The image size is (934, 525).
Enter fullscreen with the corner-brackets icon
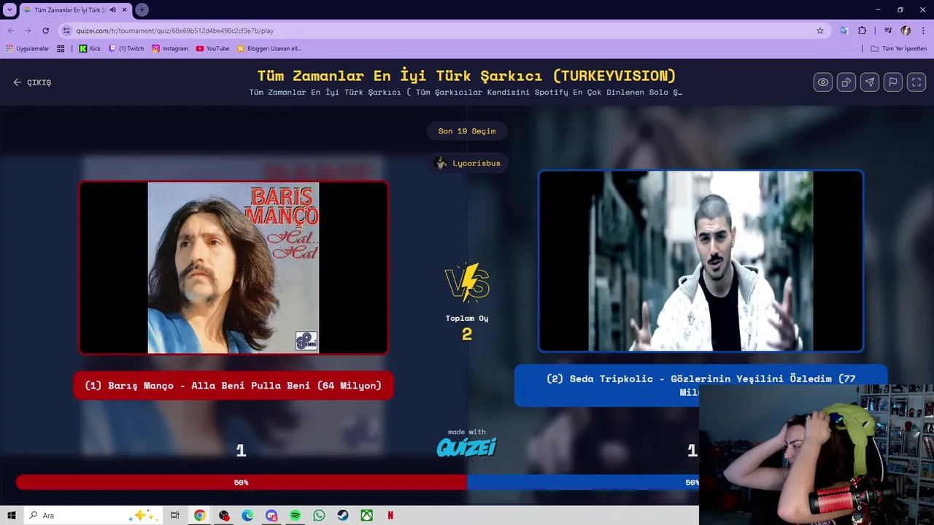point(916,82)
